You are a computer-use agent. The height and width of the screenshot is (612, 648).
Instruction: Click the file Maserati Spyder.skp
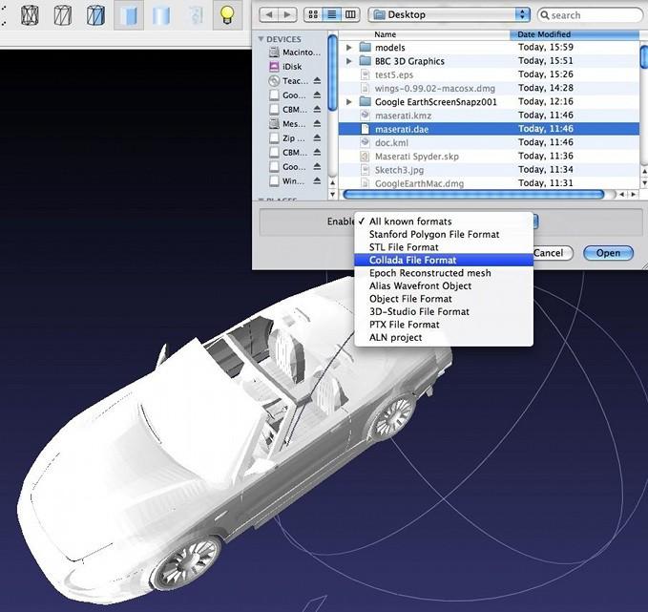click(x=489, y=157)
